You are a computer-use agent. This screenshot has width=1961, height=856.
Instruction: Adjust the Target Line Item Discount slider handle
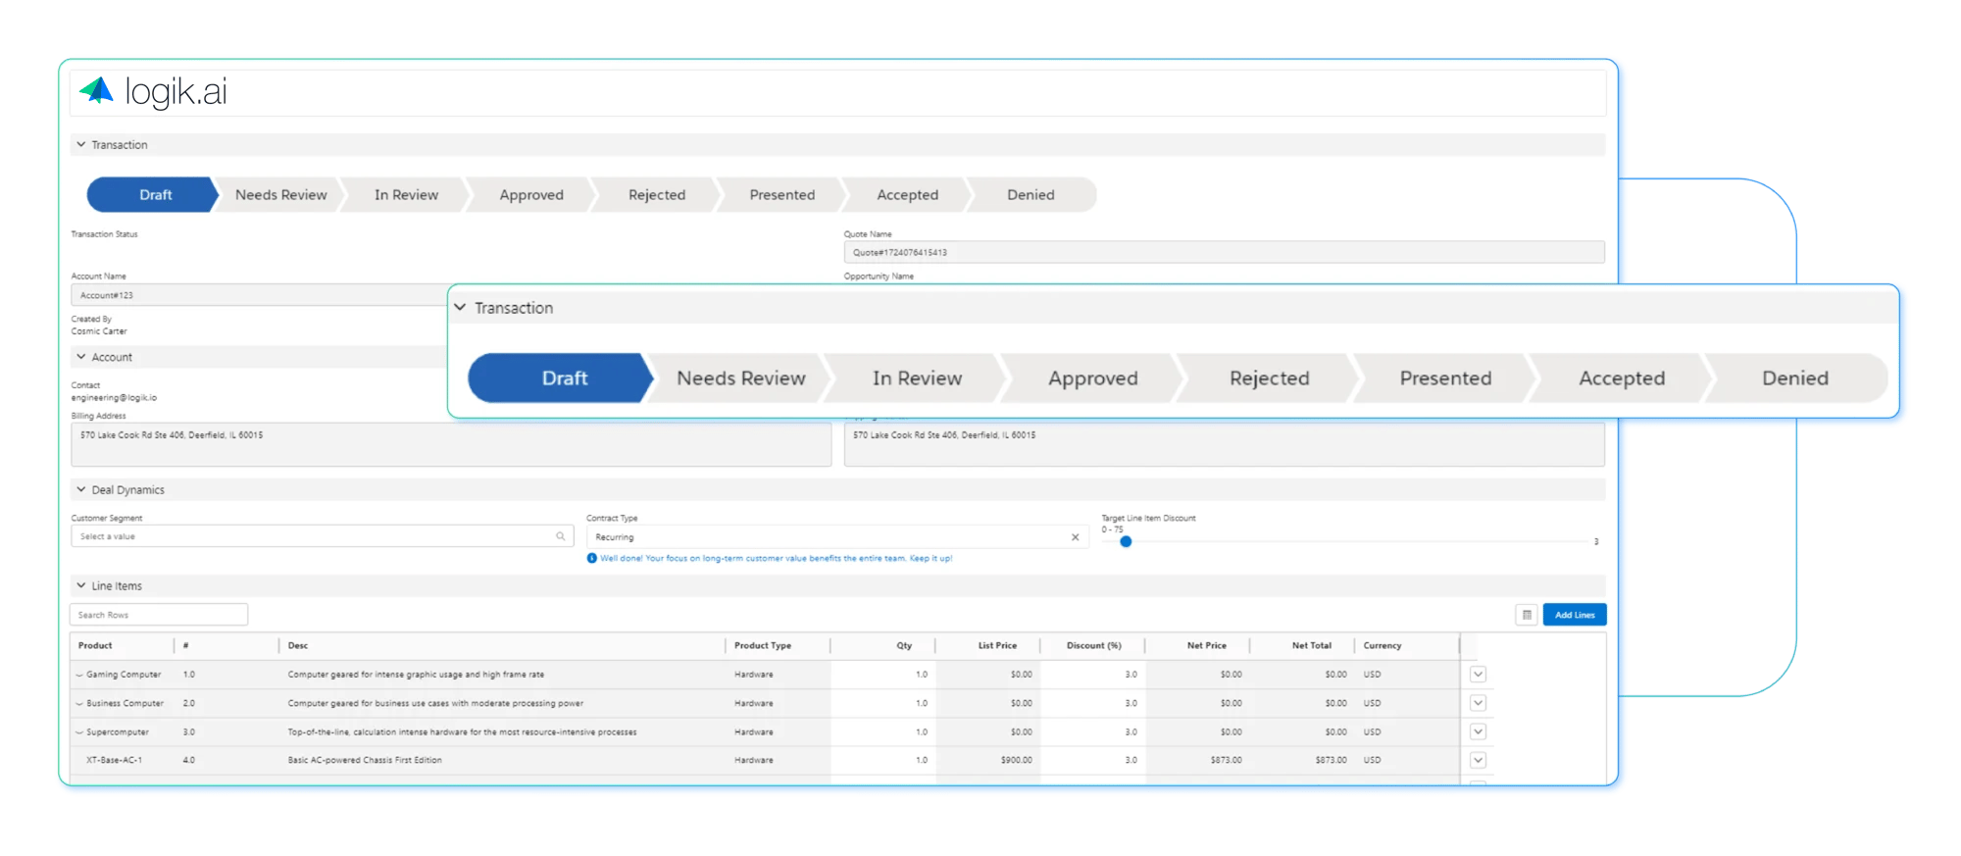click(1126, 541)
